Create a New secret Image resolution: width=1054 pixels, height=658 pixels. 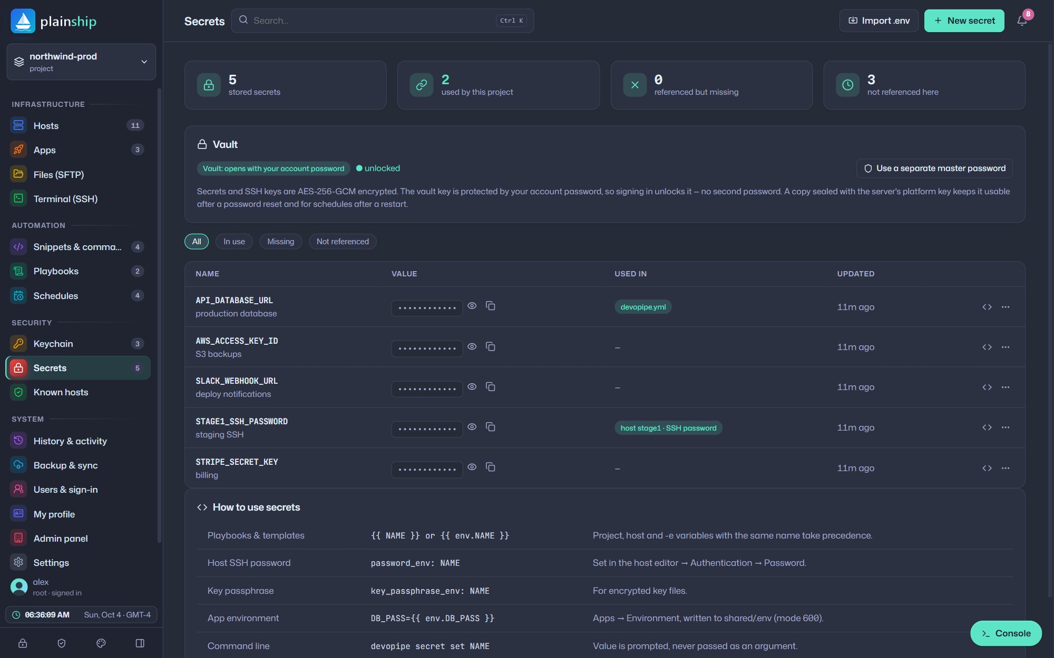(x=964, y=21)
